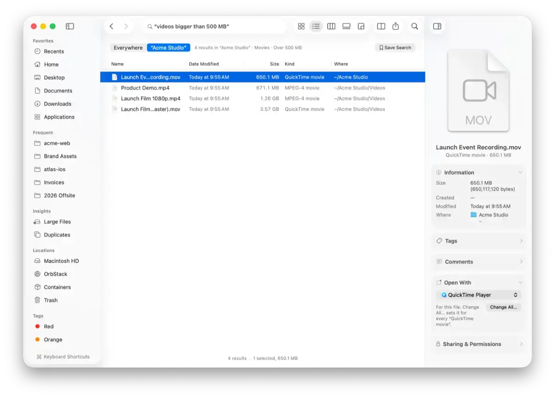Click the Launch Film 1080p.mp4 file icon
The width and height of the screenshot is (555, 398).
coord(115,98)
